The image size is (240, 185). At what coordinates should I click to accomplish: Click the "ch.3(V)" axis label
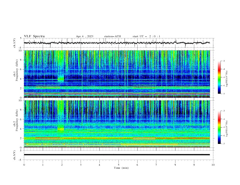point(15,155)
